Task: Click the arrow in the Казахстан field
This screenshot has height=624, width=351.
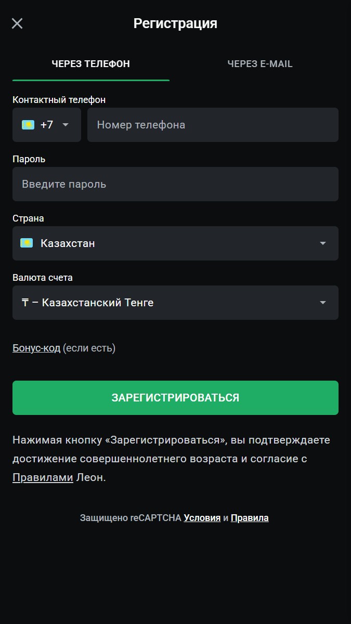Action: click(323, 243)
